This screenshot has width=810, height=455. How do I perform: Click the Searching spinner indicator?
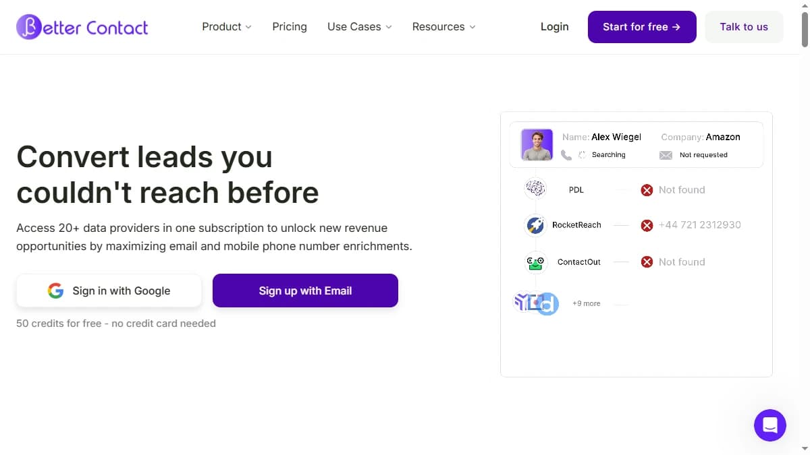582,154
